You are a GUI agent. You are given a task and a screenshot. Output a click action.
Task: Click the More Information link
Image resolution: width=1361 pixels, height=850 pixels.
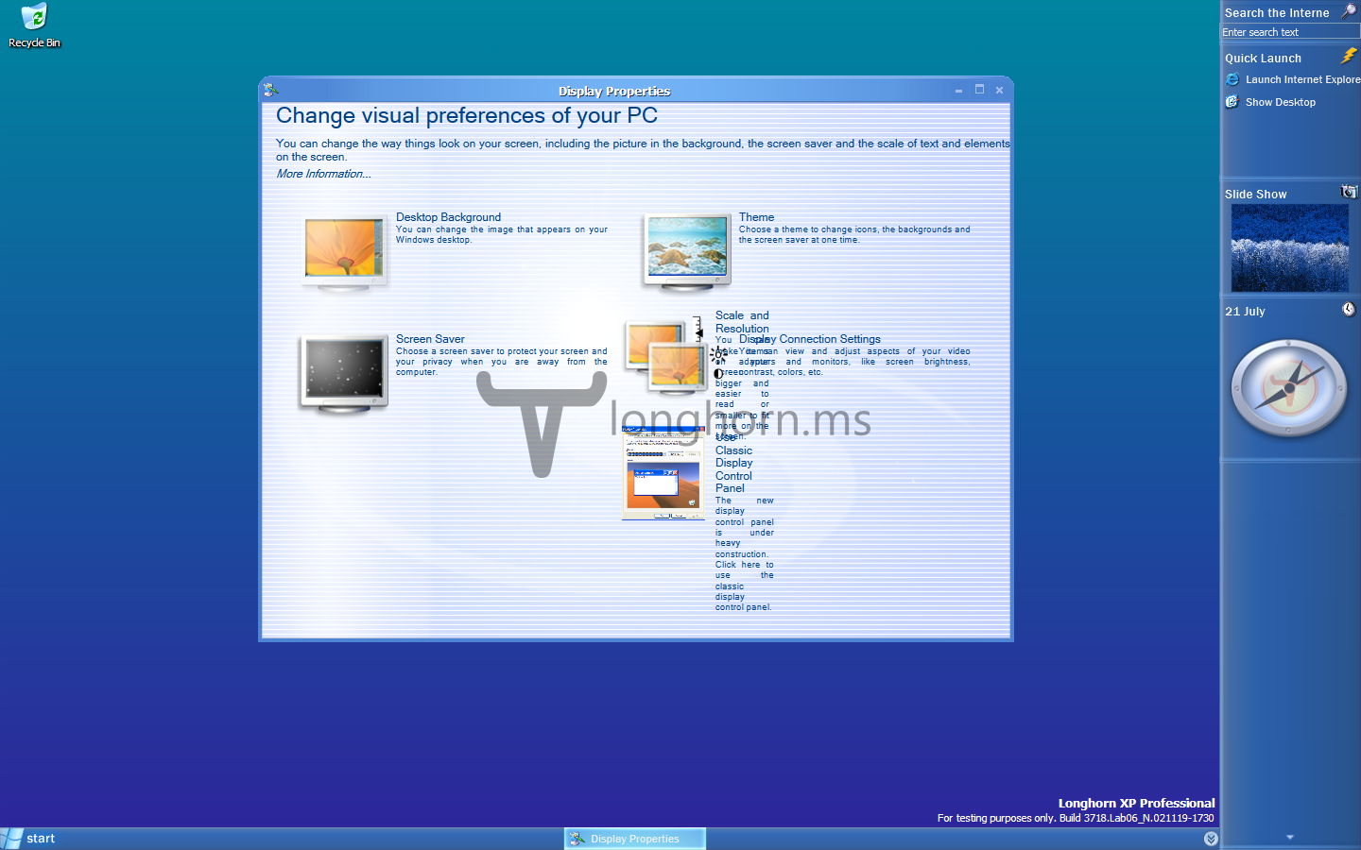[x=323, y=174]
